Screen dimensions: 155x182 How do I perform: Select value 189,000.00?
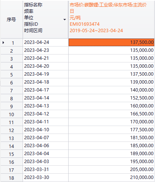click(x=111, y=154)
